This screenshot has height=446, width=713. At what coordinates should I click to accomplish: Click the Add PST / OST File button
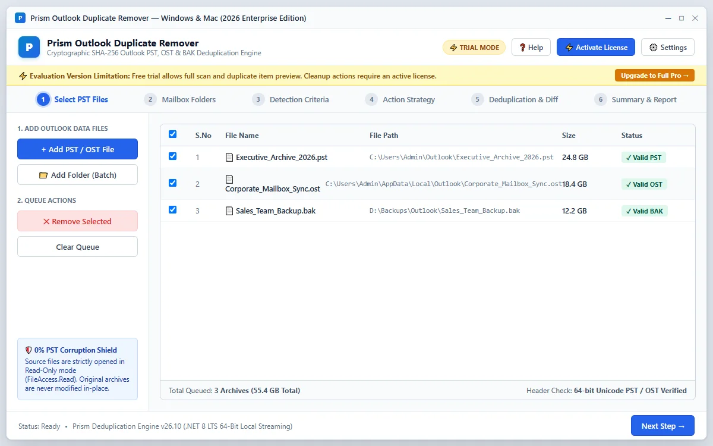[77, 149]
